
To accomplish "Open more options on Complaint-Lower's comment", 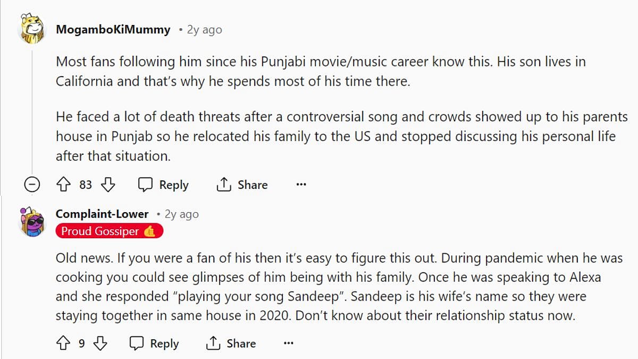I will (289, 344).
